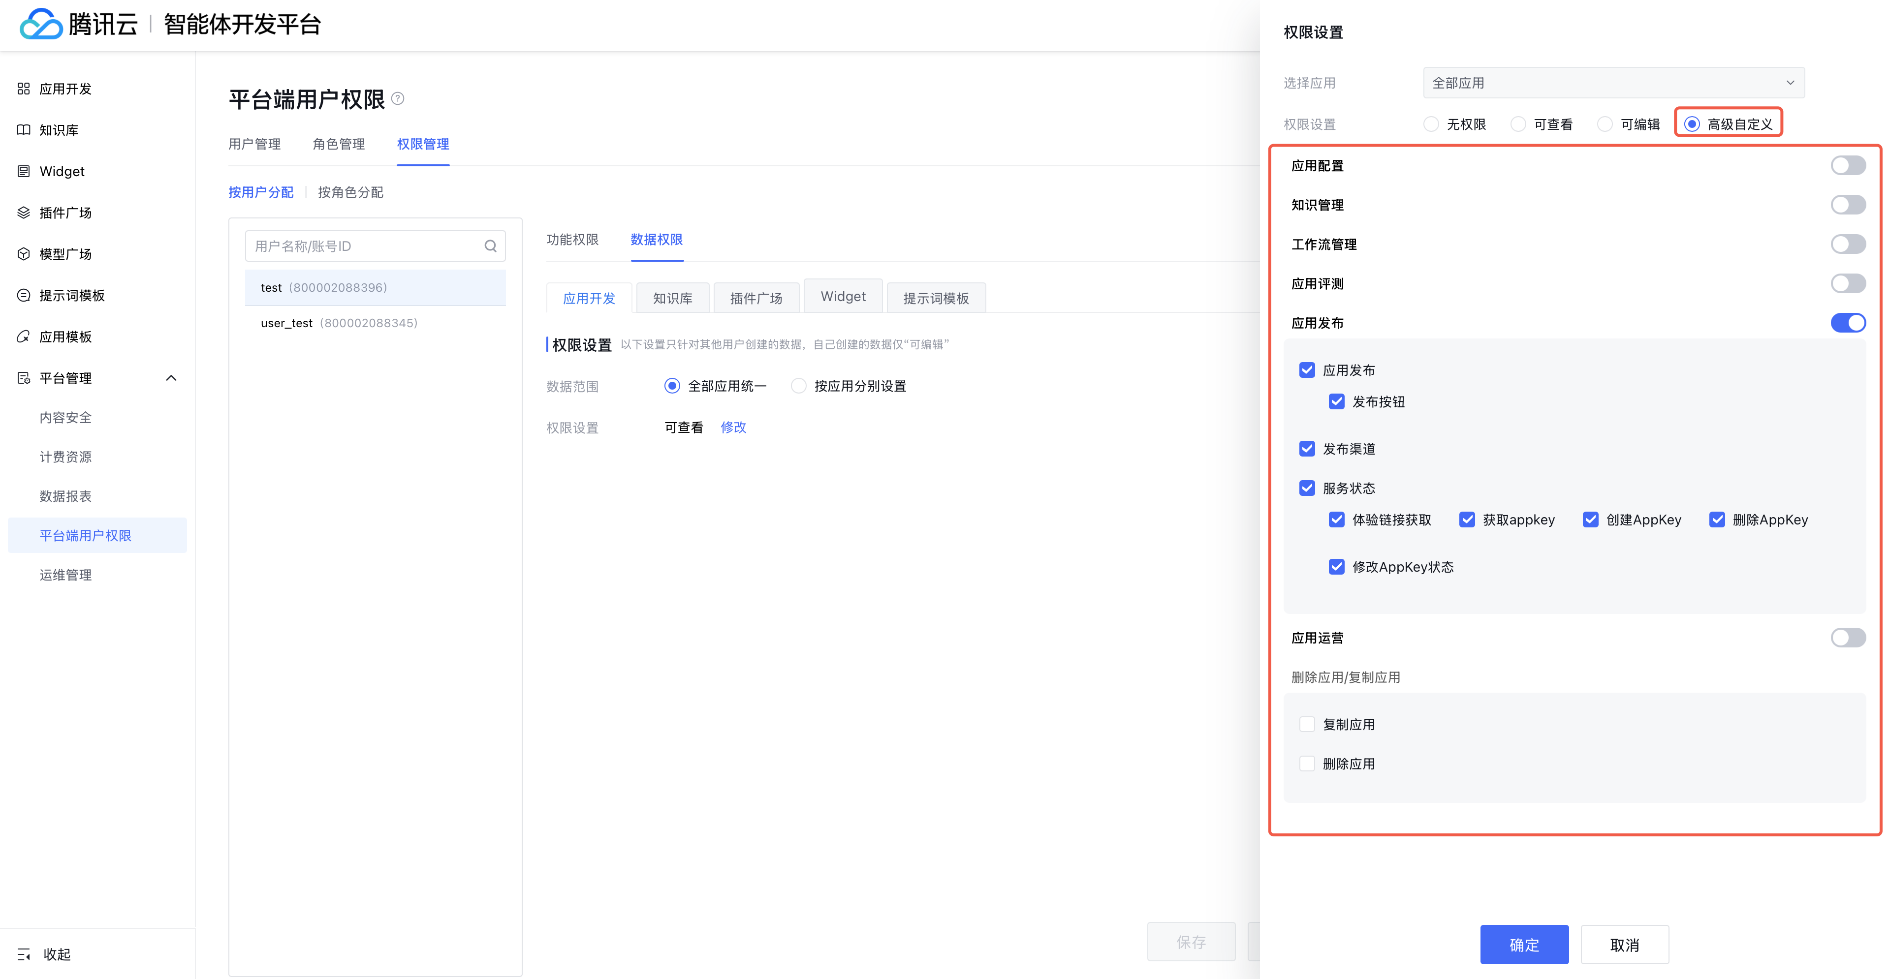The height and width of the screenshot is (979, 1889).
Task: Check the 复制应用 checkbox
Action: tap(1307, 725)
